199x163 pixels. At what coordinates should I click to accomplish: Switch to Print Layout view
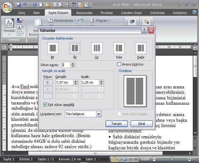pyautogui.click(x=114, y=159)
